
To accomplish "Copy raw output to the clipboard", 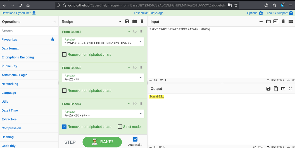I will click(x=276, y=89).
